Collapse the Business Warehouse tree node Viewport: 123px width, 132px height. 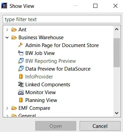[x=7, y=38]
